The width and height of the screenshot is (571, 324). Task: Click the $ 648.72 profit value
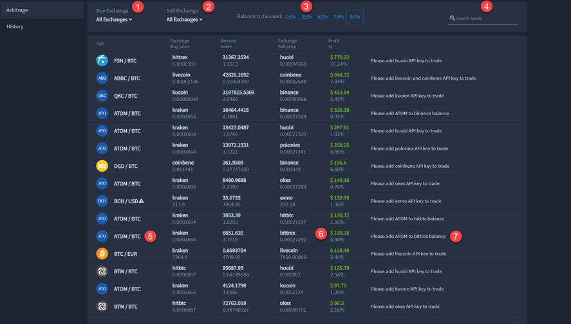pos(339,75)
